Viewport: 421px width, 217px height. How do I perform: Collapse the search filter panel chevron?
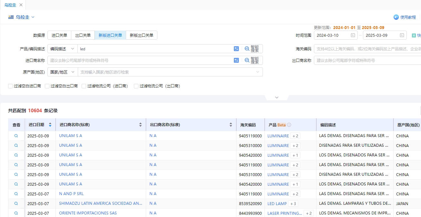click(276, 97)
